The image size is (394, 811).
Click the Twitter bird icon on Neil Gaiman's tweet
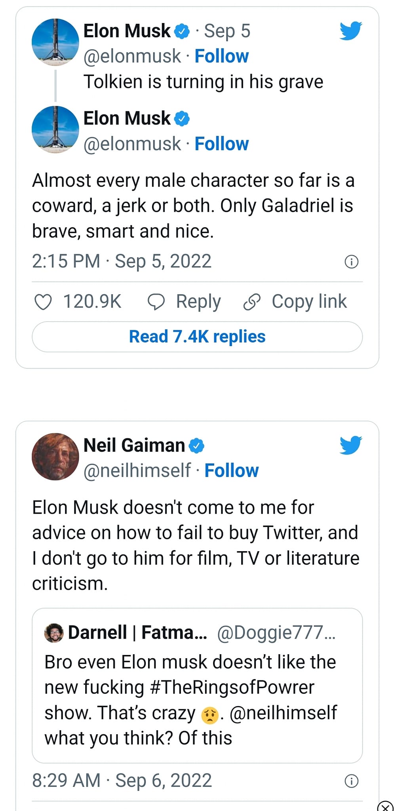(351, 445)
